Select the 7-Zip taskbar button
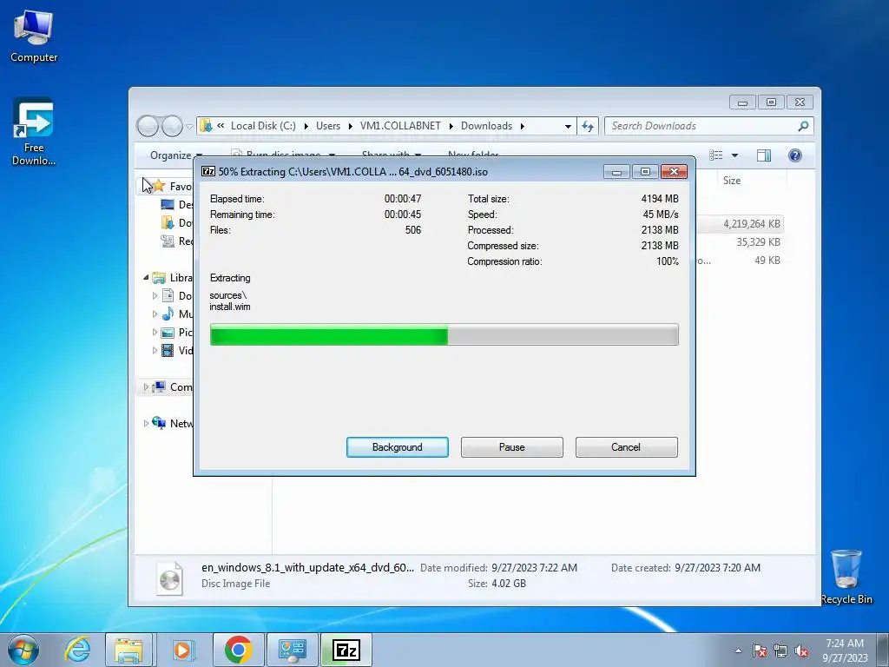Image resolution: width=889 pixels, height=667 pixels. point(346,650)
